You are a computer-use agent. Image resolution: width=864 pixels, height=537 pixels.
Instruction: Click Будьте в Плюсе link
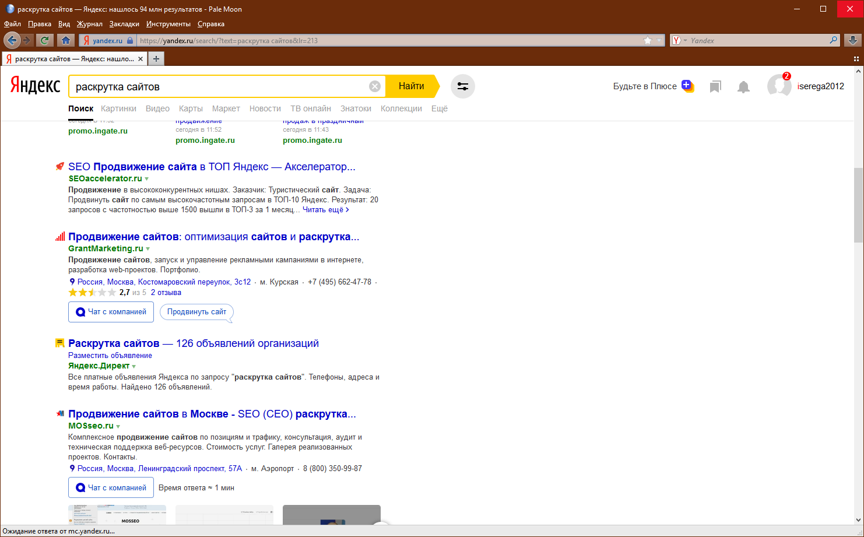click(x=645, y=86)
